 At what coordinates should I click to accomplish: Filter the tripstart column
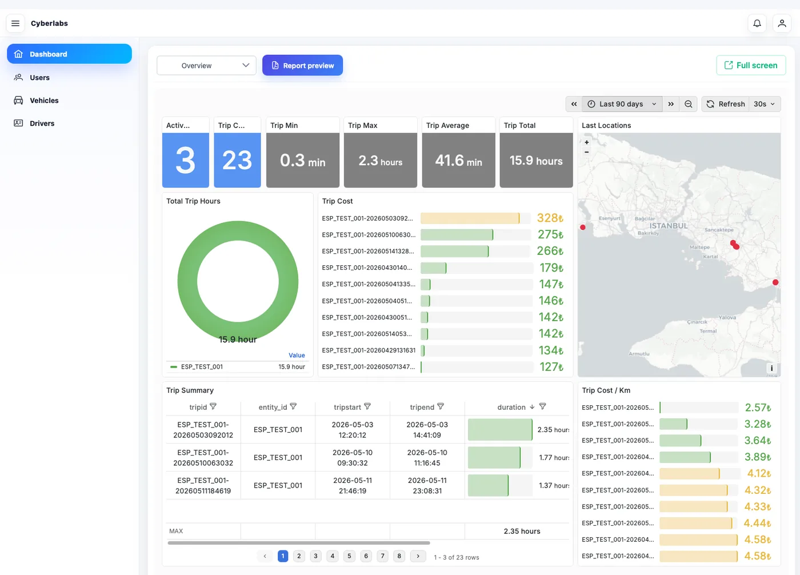pos(367,406)
